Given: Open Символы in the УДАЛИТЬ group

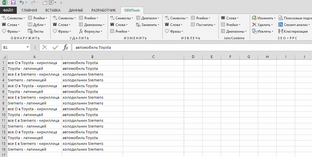Looking at the screenshot, I should pyautogui.click(x=64, y=18).
